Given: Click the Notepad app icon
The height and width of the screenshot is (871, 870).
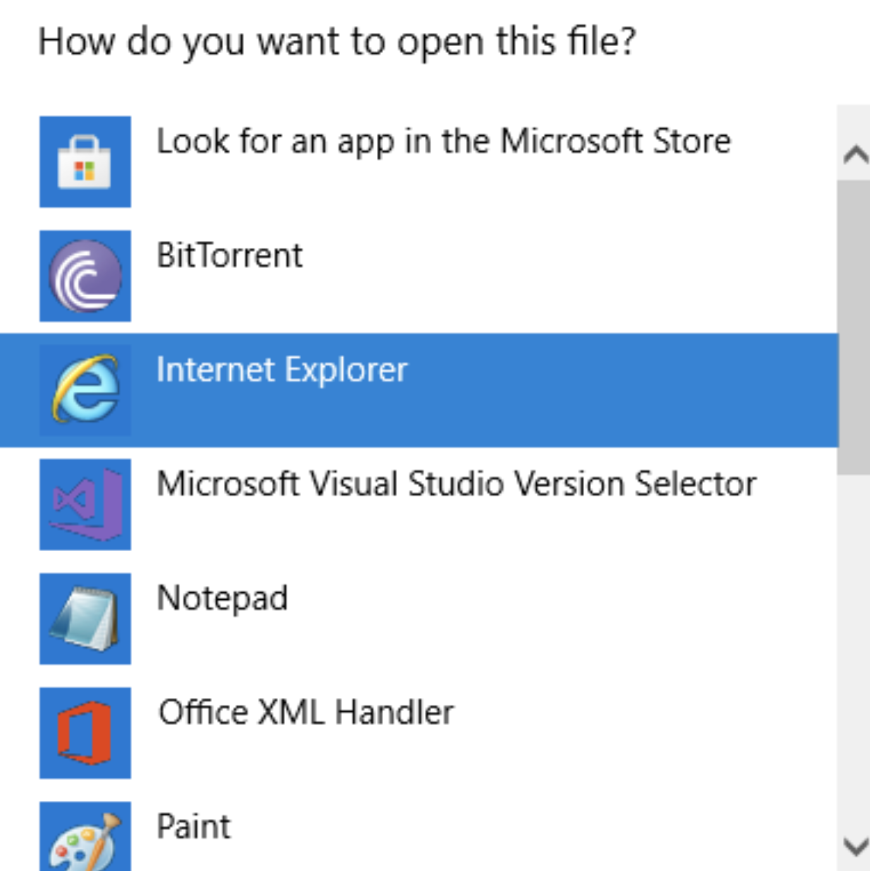Looking at the screenshot, I should coord(85,619).
